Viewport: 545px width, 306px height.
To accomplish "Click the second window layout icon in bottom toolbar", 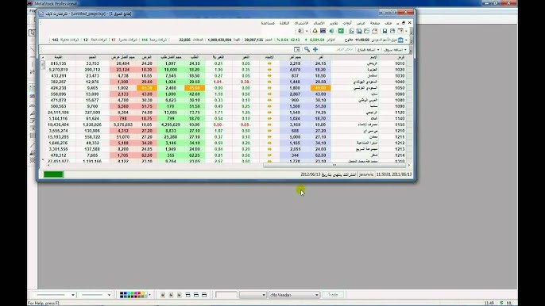I will click(196, 295).
